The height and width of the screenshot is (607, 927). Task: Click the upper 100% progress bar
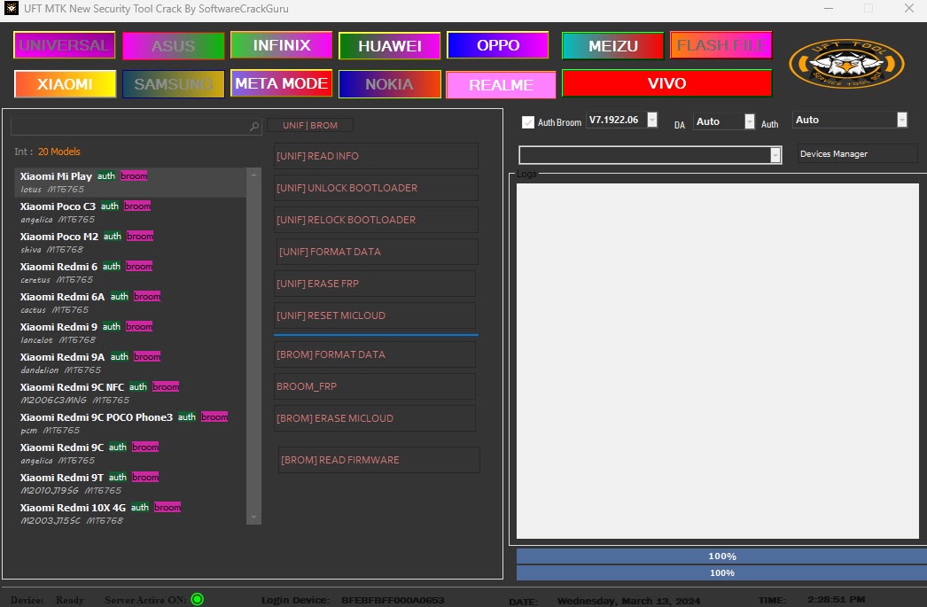click(x=721, y=556)
